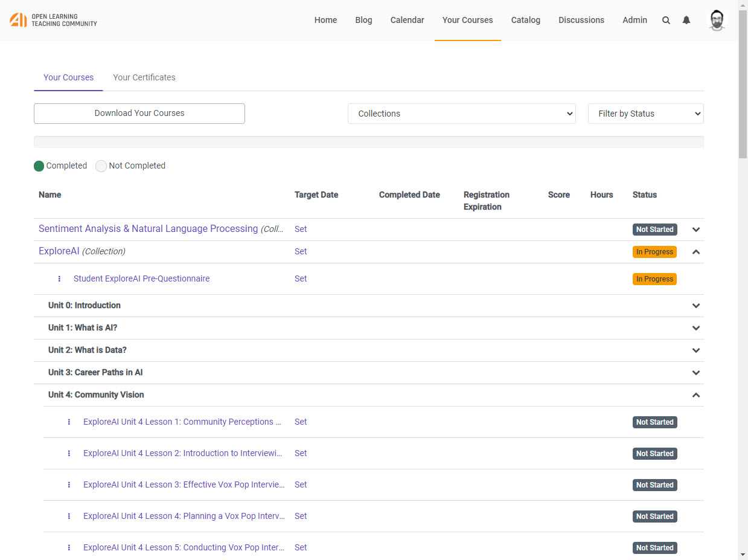Open the Admin menu item
Screen dimensions: 748x560
click(x=635, y=20)
